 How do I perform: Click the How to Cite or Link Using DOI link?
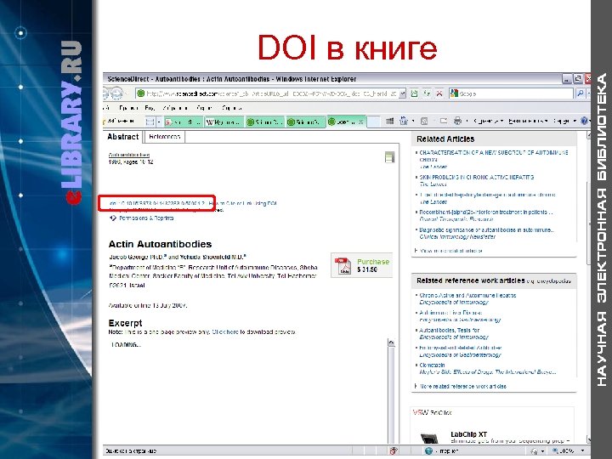click(242, 203)
